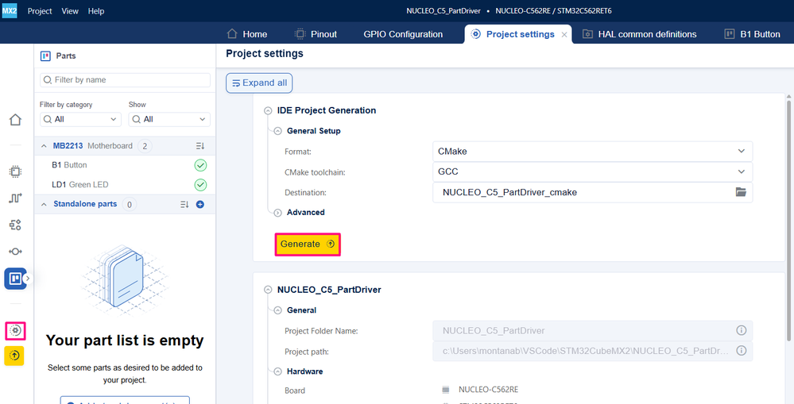Collapse the Standalone parts group

[43, 204]
